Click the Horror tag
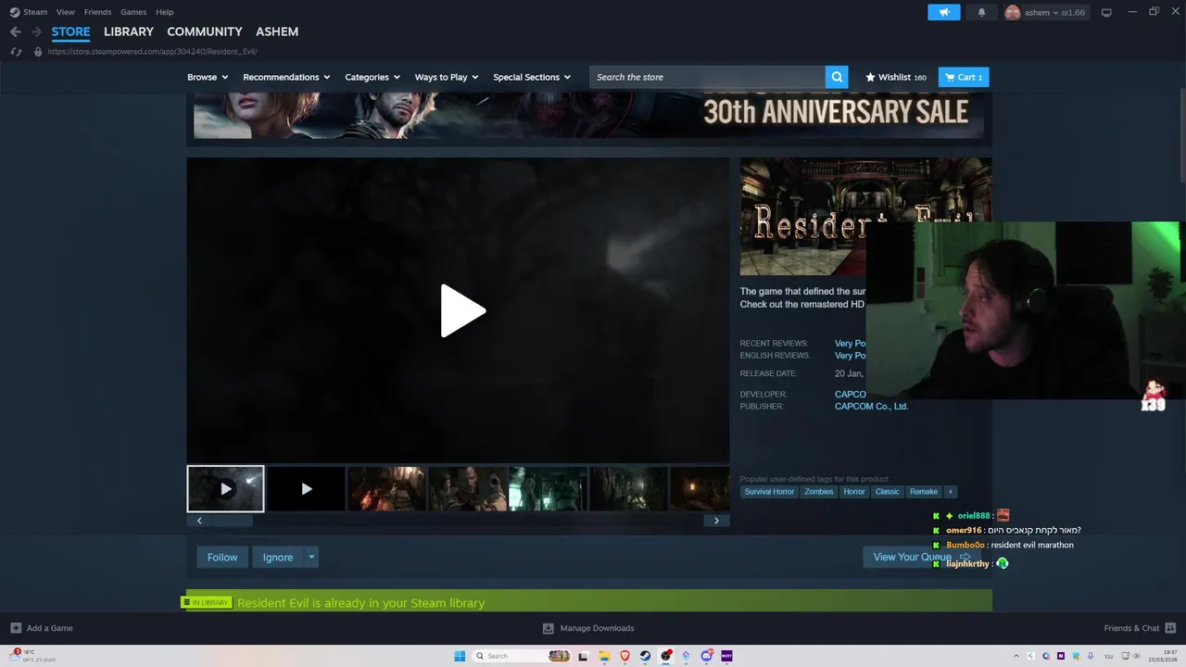Viewport: 1186px width, 667px height. [854, 492]
